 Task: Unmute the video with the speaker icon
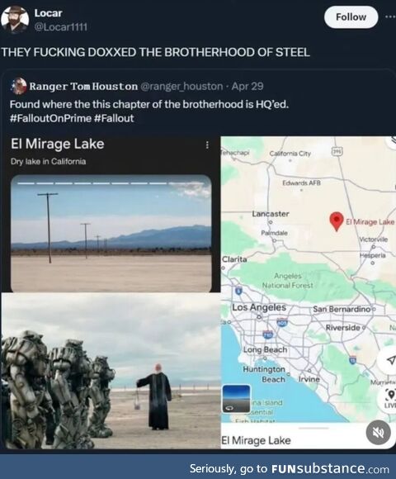coord(379,433)
